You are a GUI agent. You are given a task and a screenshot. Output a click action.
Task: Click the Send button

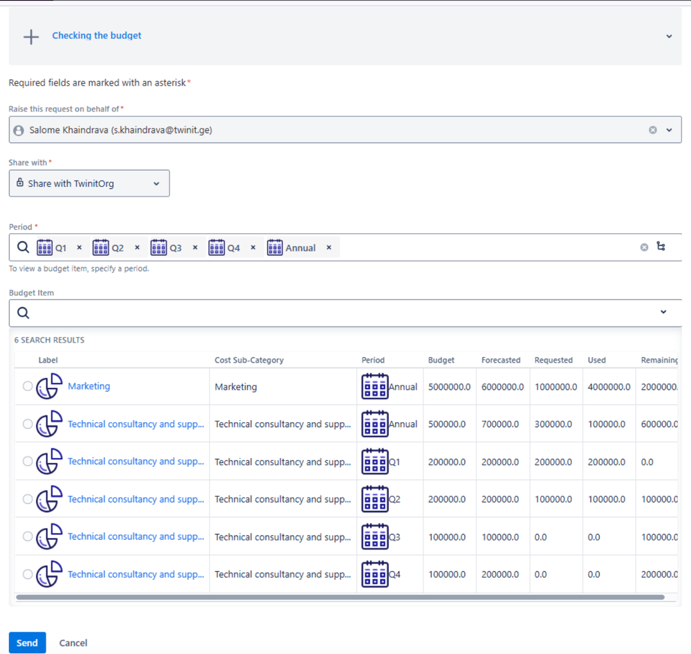click(x=28, y=643)
